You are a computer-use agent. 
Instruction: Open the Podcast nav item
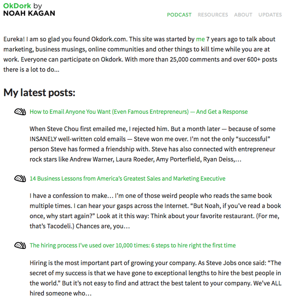[x=179, y=14]
